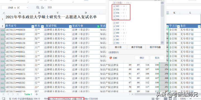201x100 pixels.
Task: Click the 求和=7万0300 status entry
Action: coord(91,99)
